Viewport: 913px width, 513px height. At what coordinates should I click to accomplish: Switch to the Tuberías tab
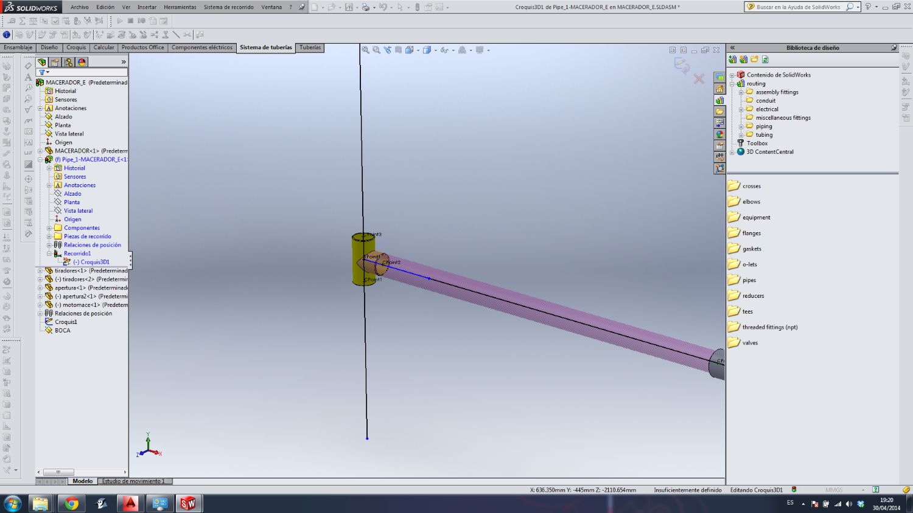310,47
